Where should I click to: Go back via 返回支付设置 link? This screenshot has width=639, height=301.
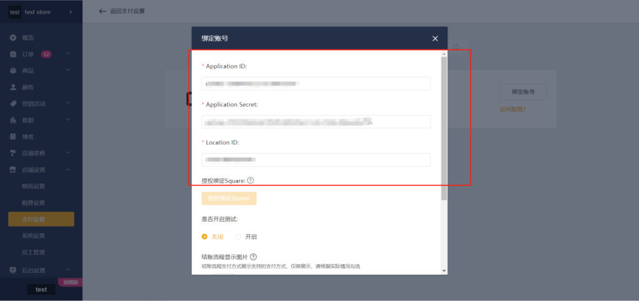127,11
